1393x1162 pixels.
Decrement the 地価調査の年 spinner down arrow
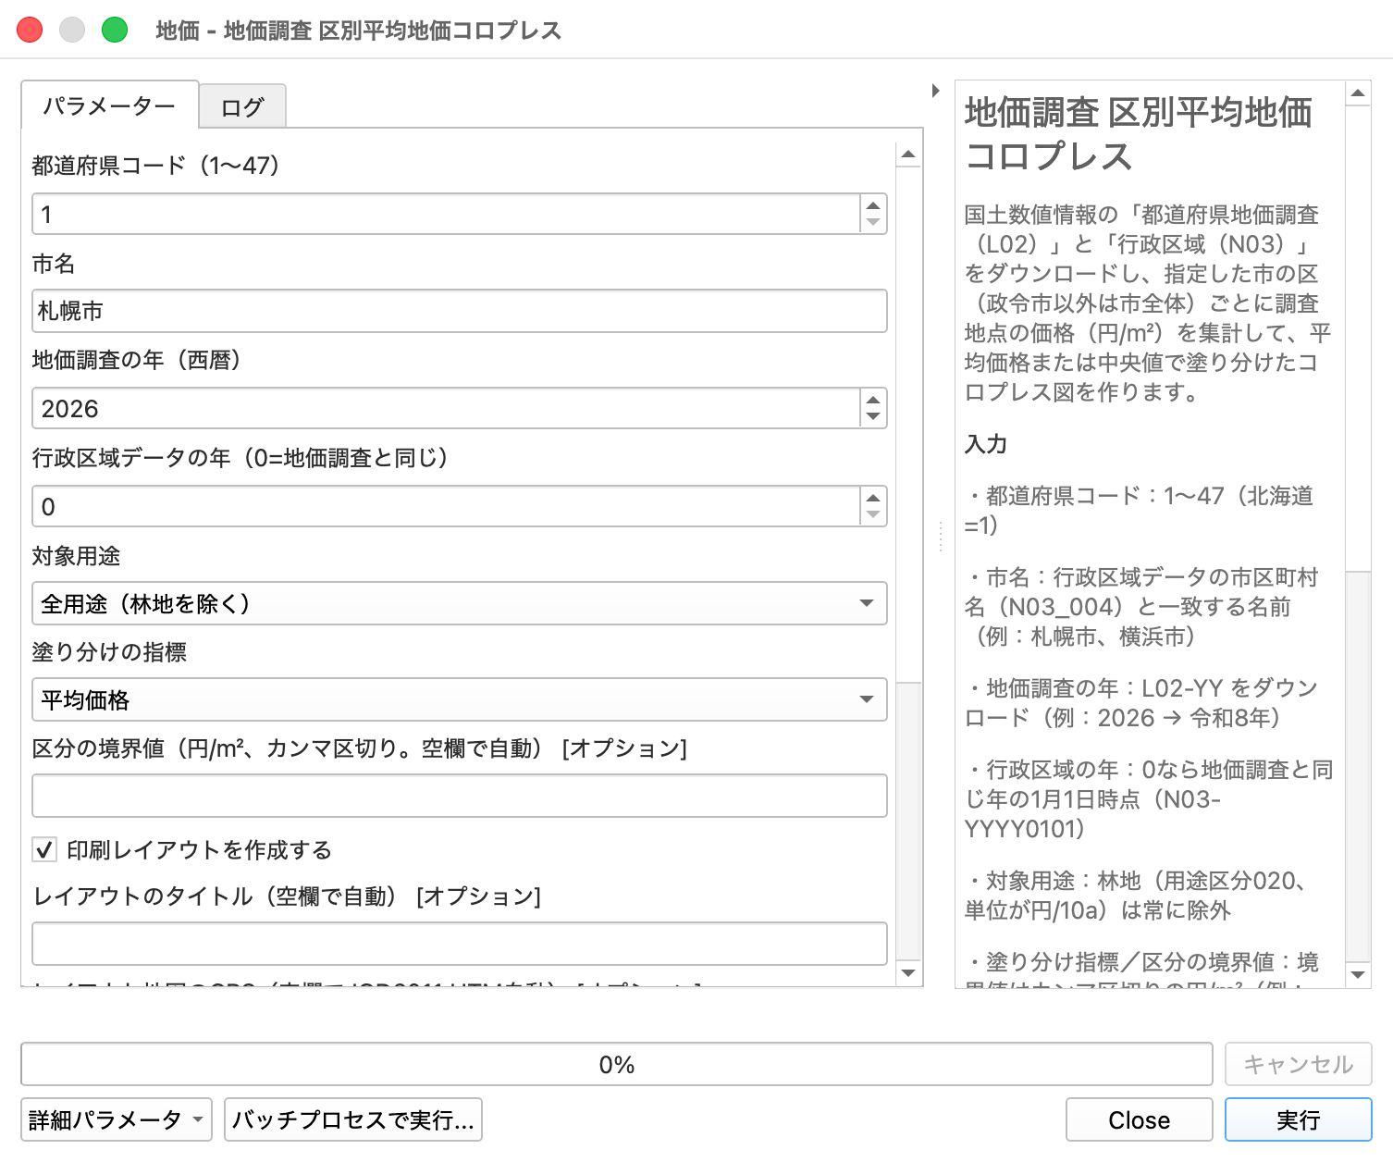click(x=872, y=417)
